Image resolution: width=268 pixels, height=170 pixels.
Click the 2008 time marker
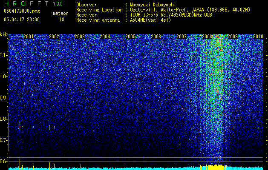(x=207, y=37)
